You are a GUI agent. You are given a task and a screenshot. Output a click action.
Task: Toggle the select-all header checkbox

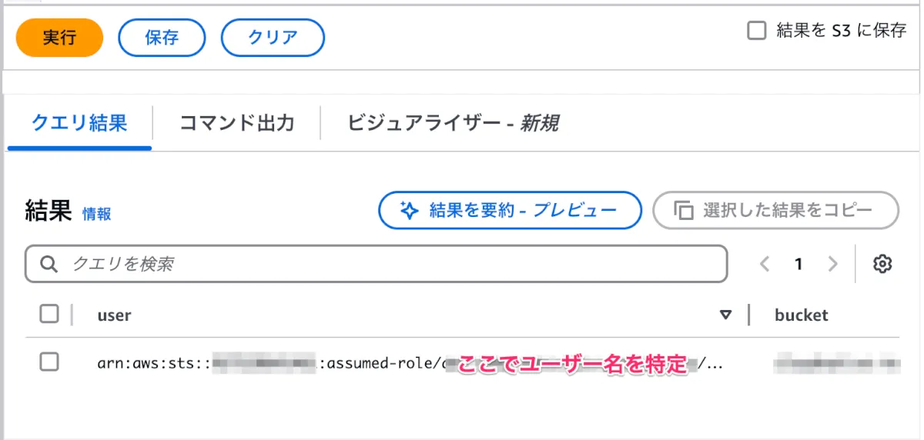tap(49, 314)
